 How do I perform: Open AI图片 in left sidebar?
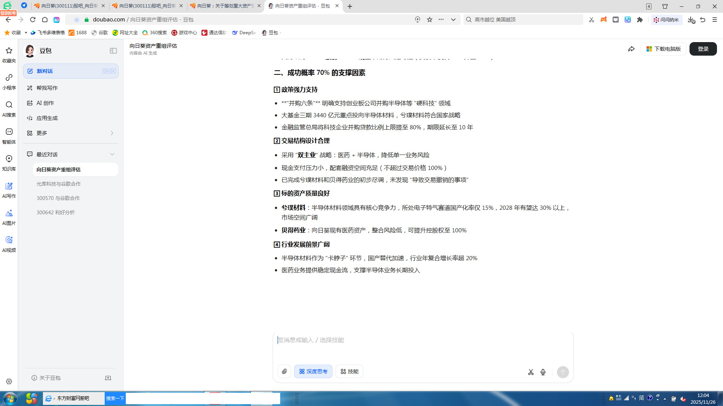pyautogui.click(x=9, y=217)
